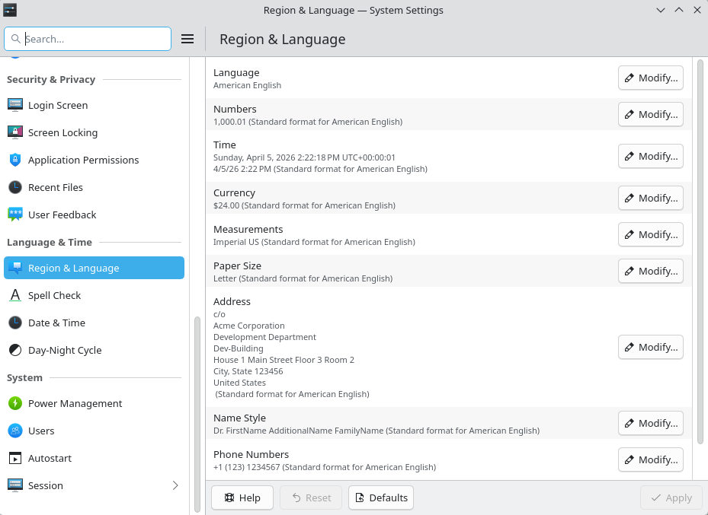
Task: Click the User Feedback icon
Action: [x=15, y=215]
